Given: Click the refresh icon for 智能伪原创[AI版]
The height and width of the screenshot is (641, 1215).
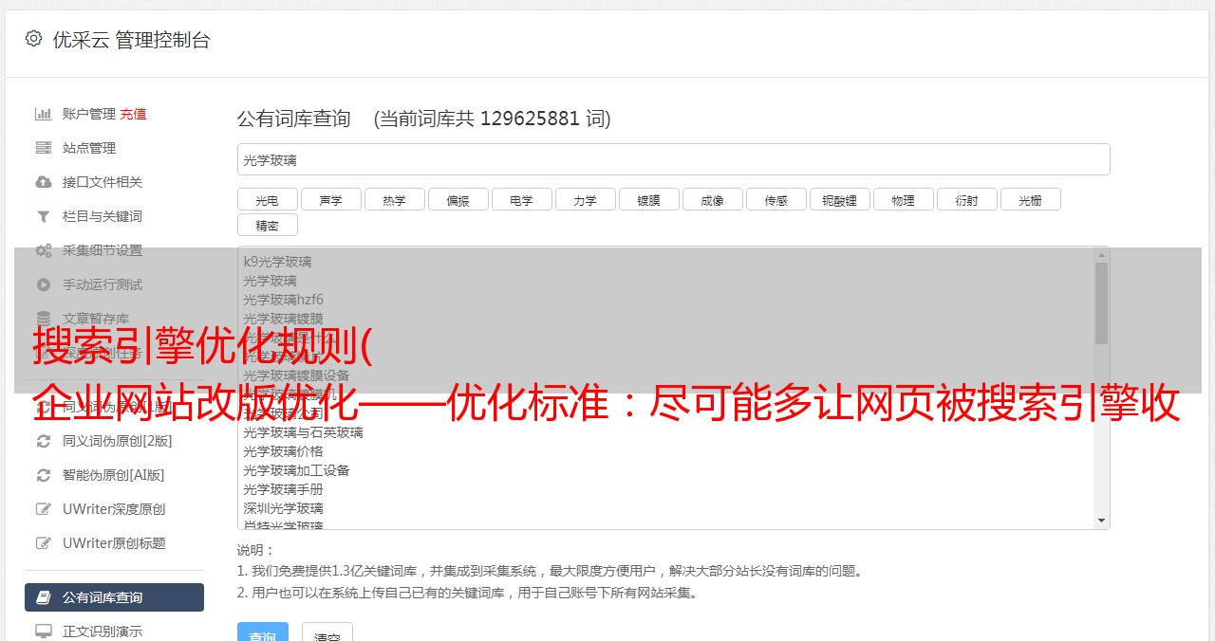Looking at the screenshot, I should (x=43, y=475).
